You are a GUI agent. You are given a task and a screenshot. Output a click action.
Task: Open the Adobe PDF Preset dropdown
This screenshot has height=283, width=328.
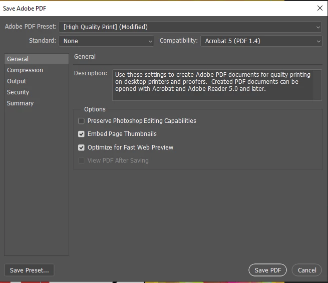pyautogui.click(x=190, y=27)
